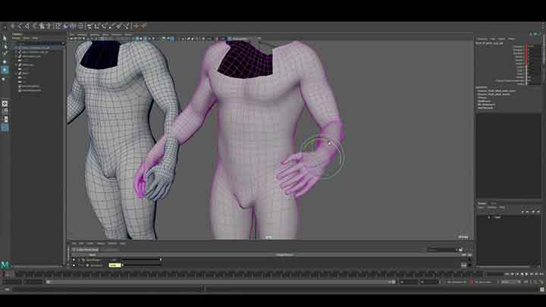Toggle visibility of the display layer
Image resolution: width=546 pixels, height=307 pixels.
pyautogui.click(x=489, y=218)
